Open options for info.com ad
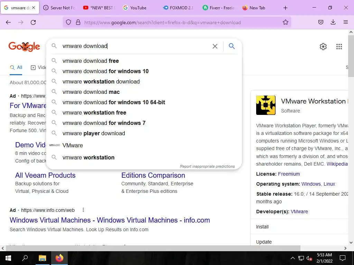This screenshot has width=354, height=265. [83, 210]
